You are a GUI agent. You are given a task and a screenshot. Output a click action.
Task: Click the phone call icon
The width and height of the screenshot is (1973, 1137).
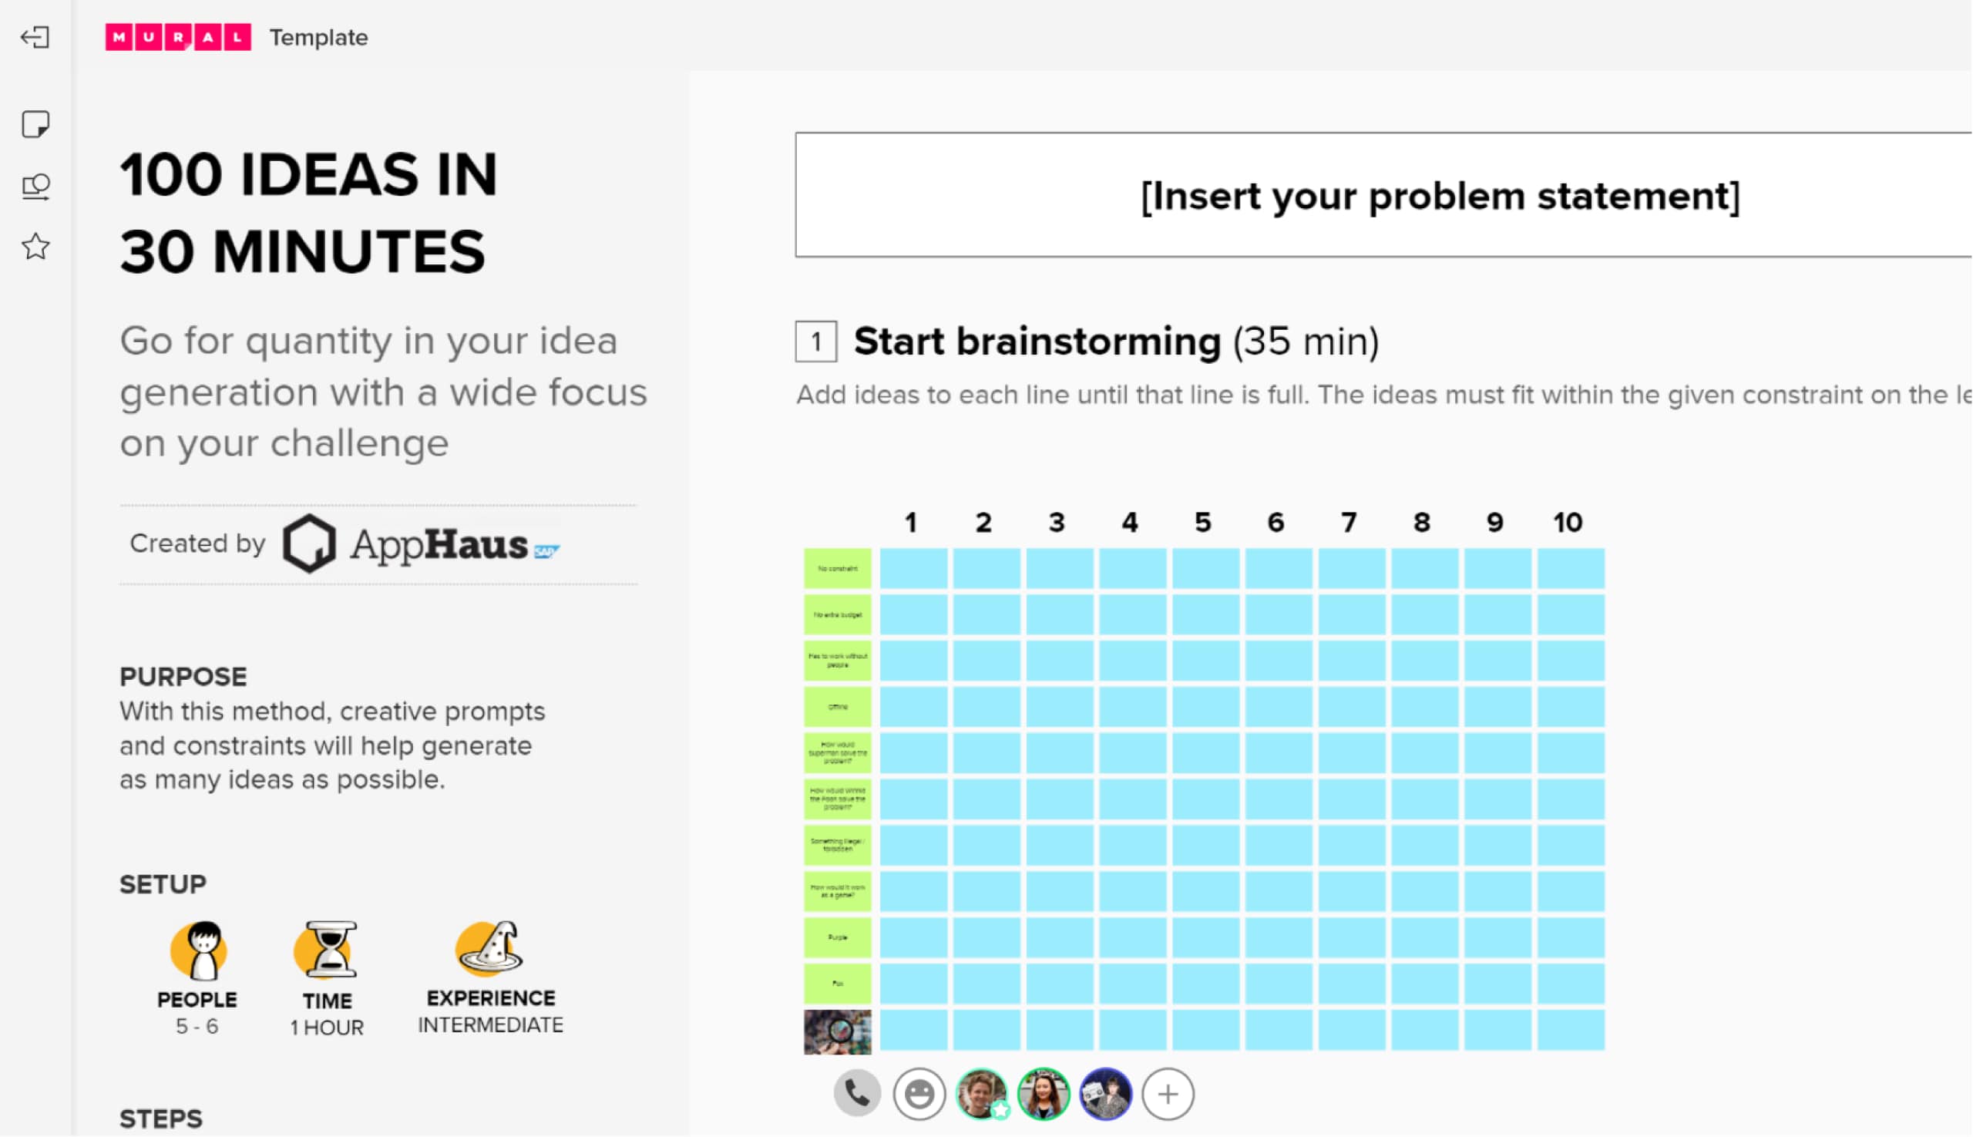coord(856,1093)
